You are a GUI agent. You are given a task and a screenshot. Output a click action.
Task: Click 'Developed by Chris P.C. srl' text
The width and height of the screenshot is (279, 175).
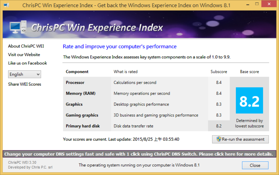click(30, 167)
